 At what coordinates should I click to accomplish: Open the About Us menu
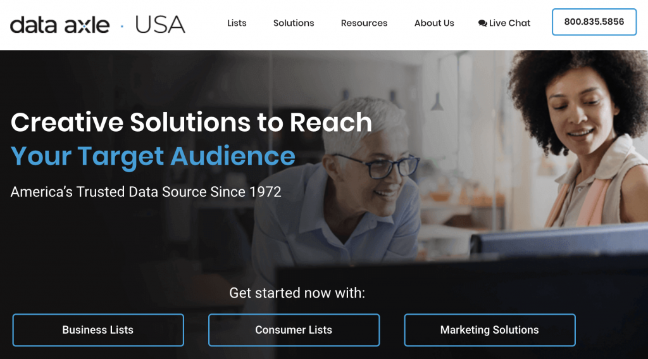434,23
